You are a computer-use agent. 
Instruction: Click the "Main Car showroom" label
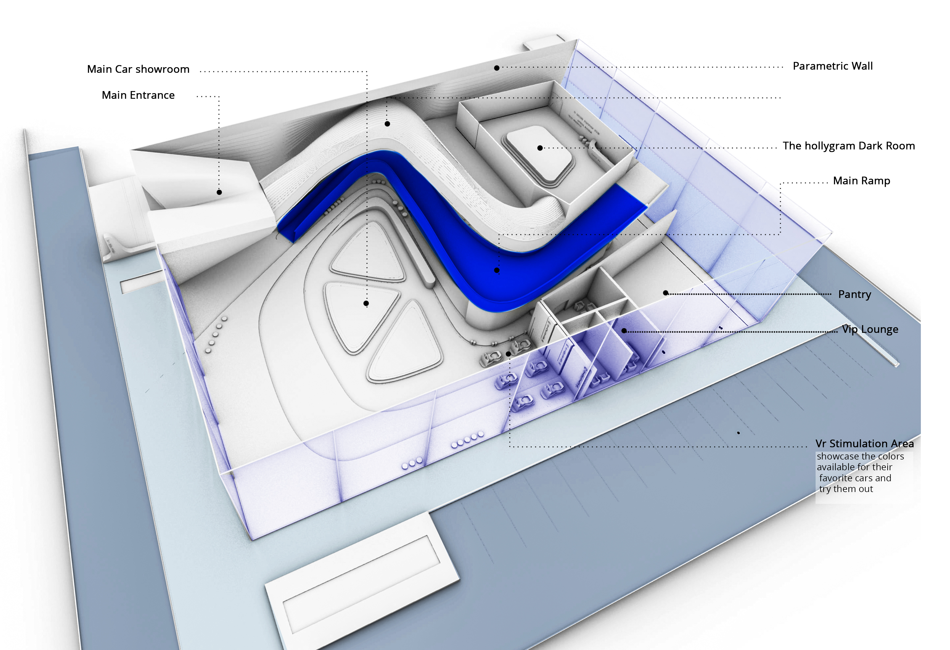coord(138,69)
